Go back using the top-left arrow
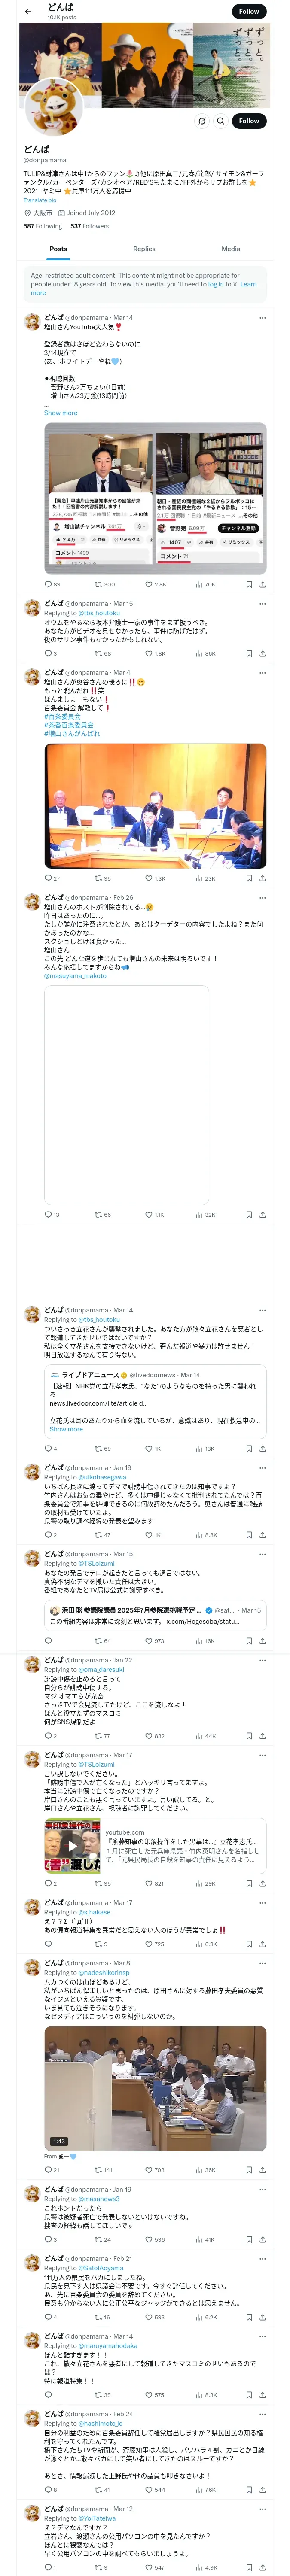 pyautogui.click(x=28, y=12)
